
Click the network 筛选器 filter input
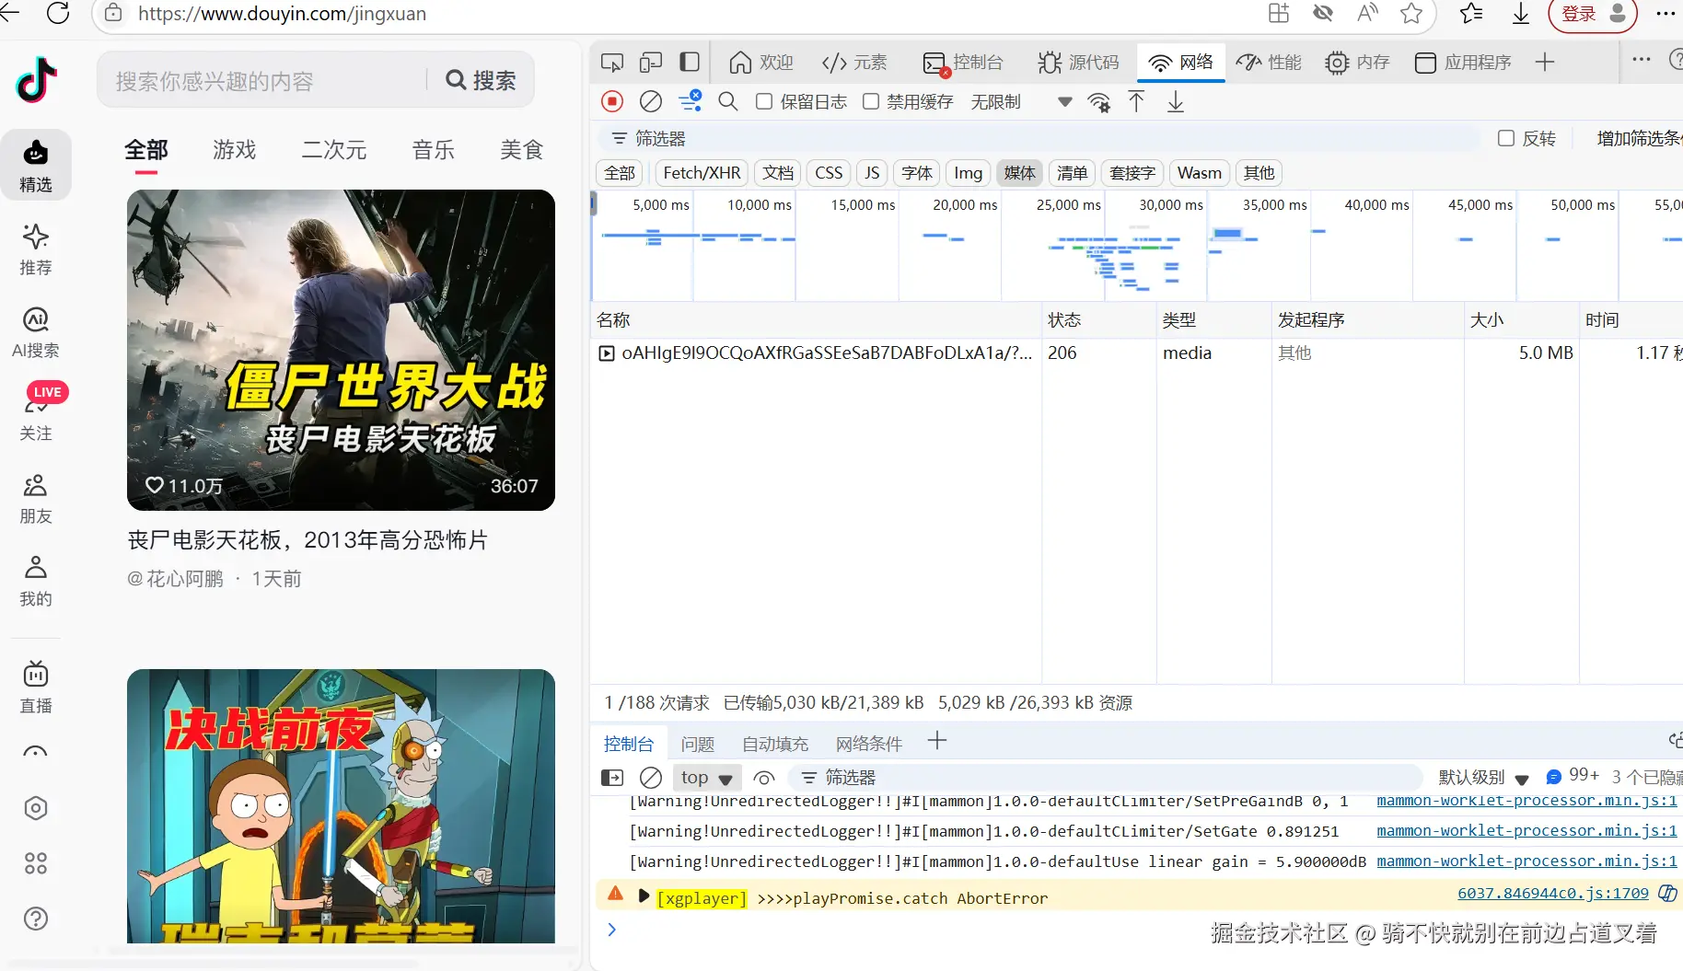pyautogui.click(x=1040, y=138)
